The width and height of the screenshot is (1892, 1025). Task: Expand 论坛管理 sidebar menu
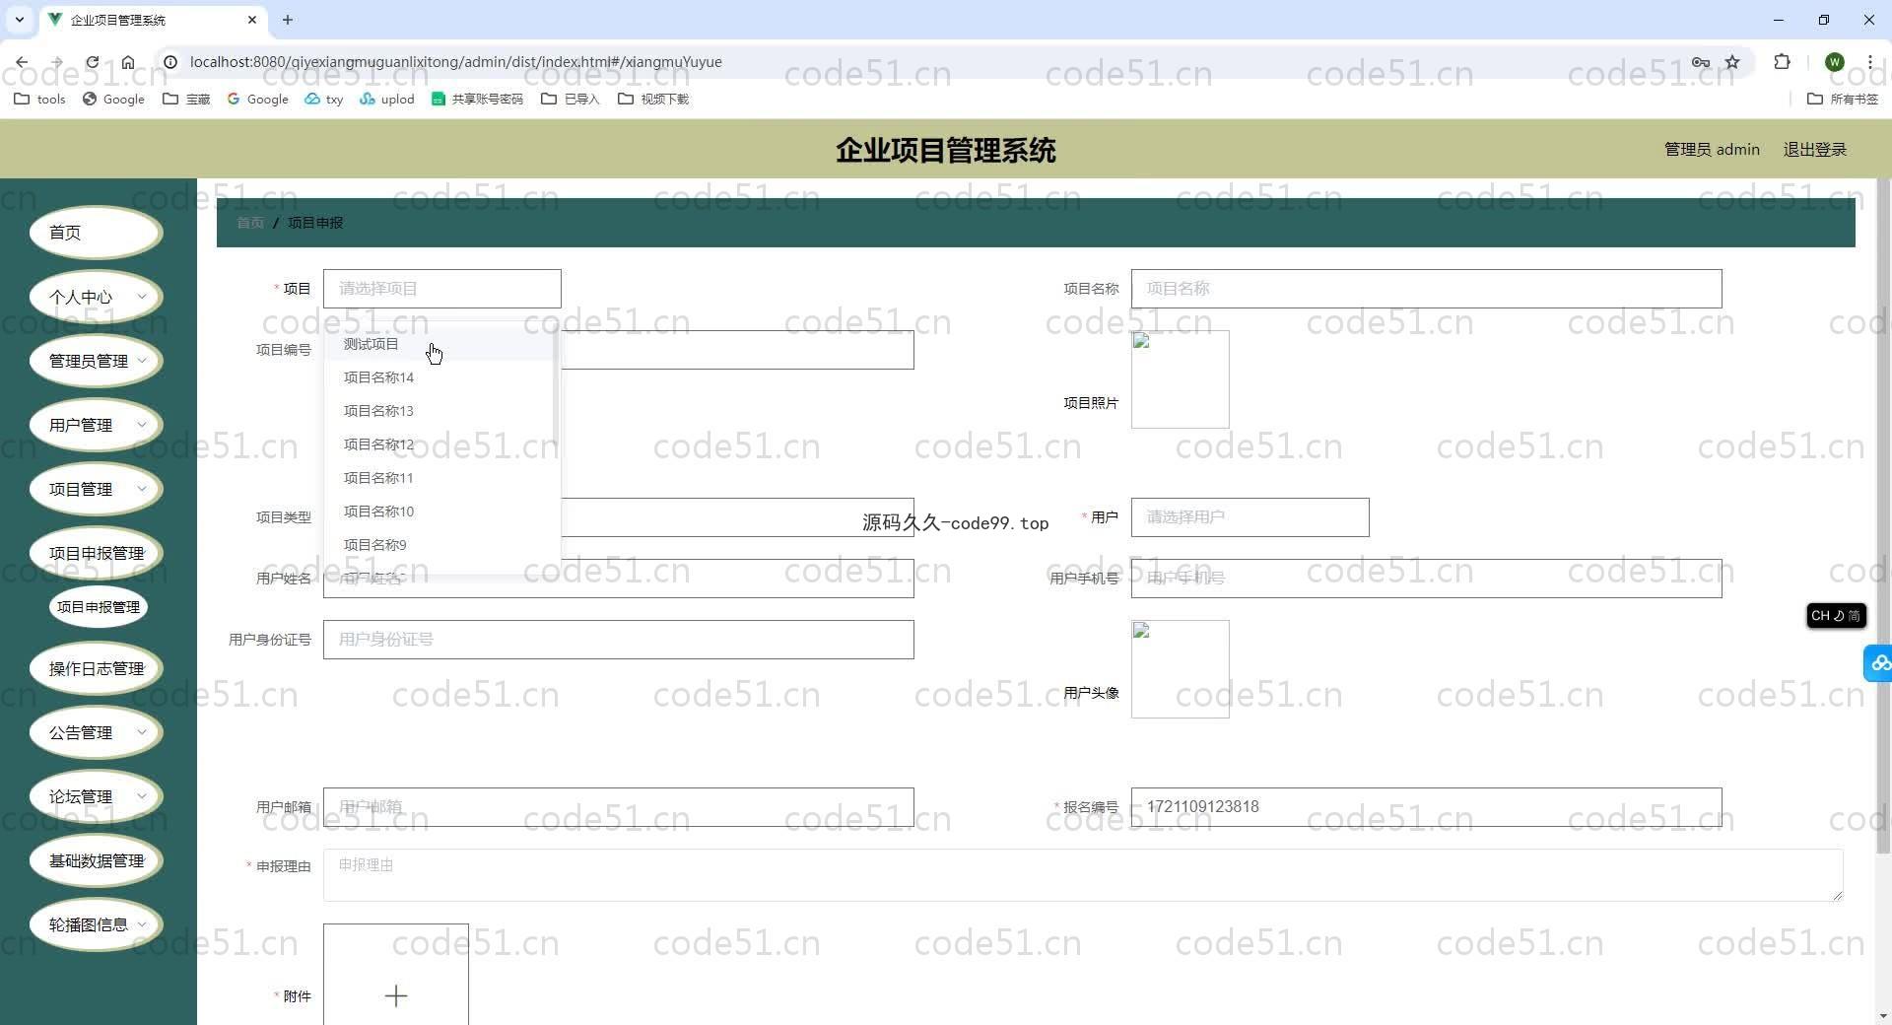point(96,796)
